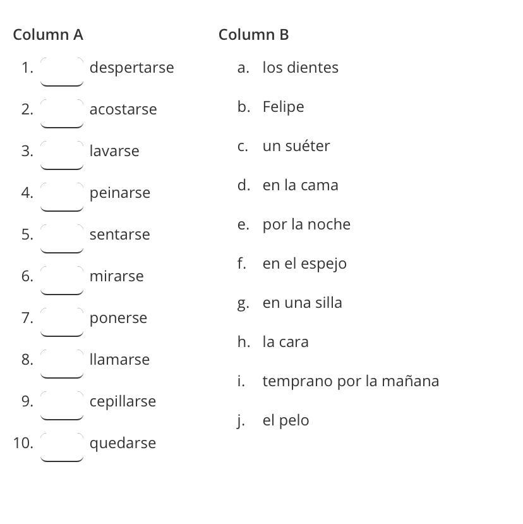The width and height of the screenshot is (523, 524).
Task: Focus the input field for peinarse
Action: point(62,196)
